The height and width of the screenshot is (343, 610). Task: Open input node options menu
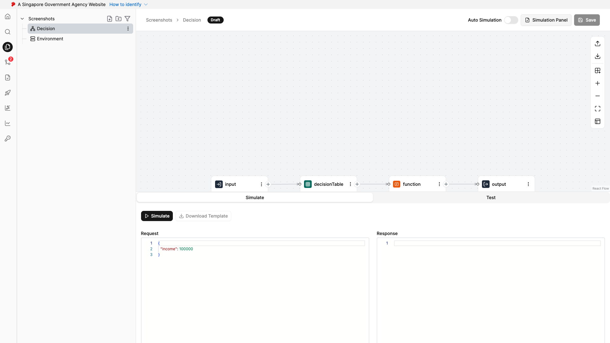point(261,184)
